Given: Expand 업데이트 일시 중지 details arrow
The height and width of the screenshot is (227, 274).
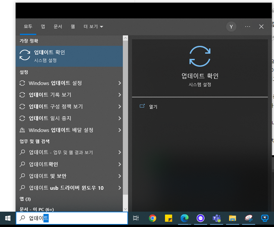Looking at the screenshot, I should click(120, 118).
